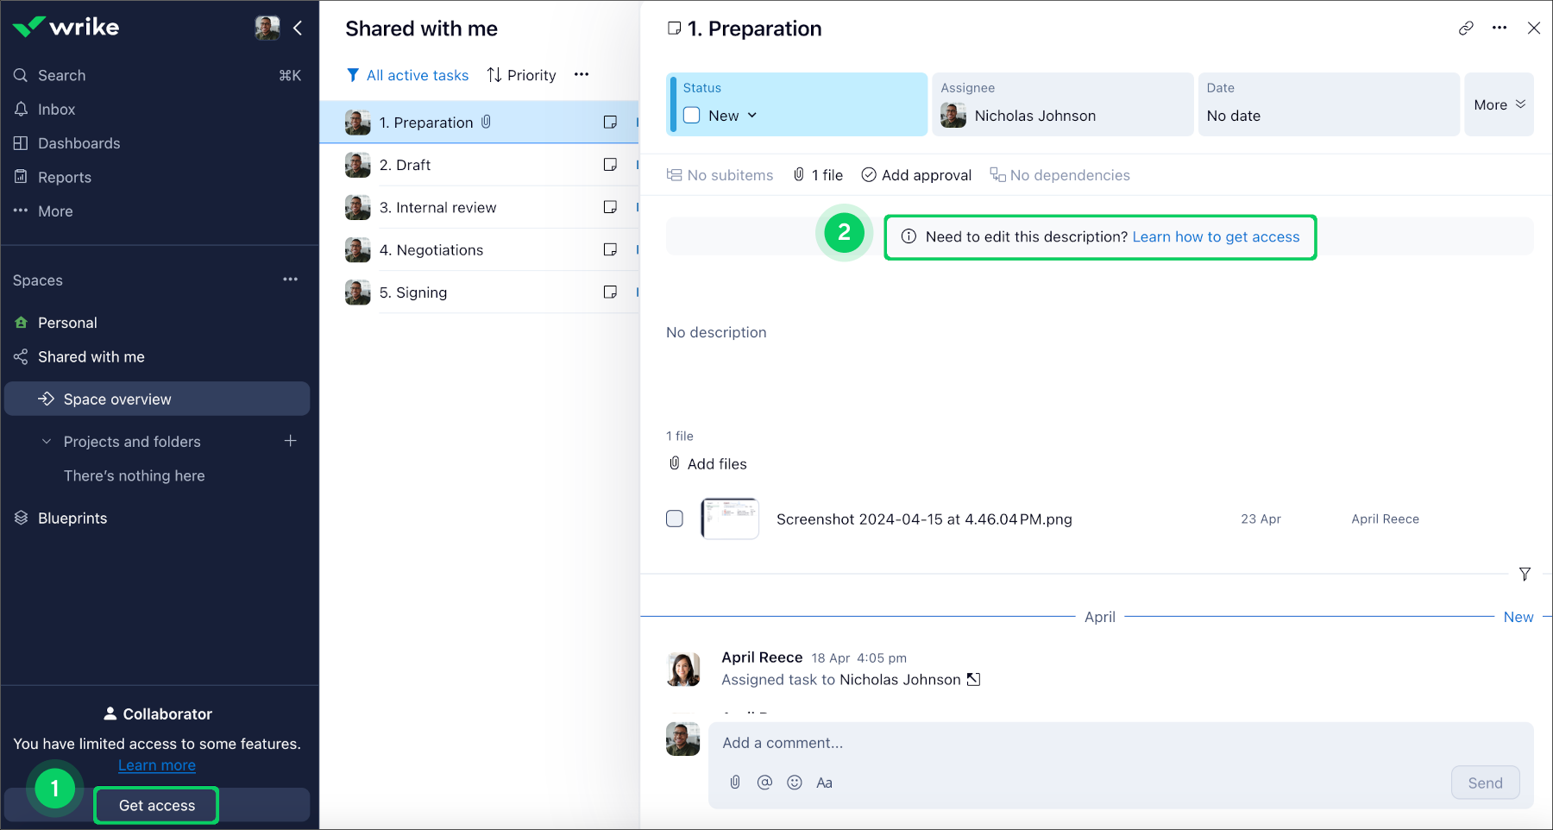Collapse the left sidebar with chevron
Viewport: 1553px width, 830px height.
(298, 28)
